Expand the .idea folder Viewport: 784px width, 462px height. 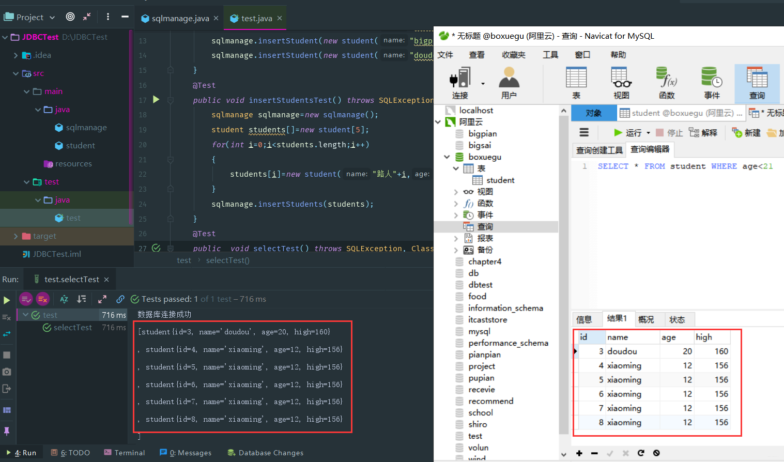16,55
